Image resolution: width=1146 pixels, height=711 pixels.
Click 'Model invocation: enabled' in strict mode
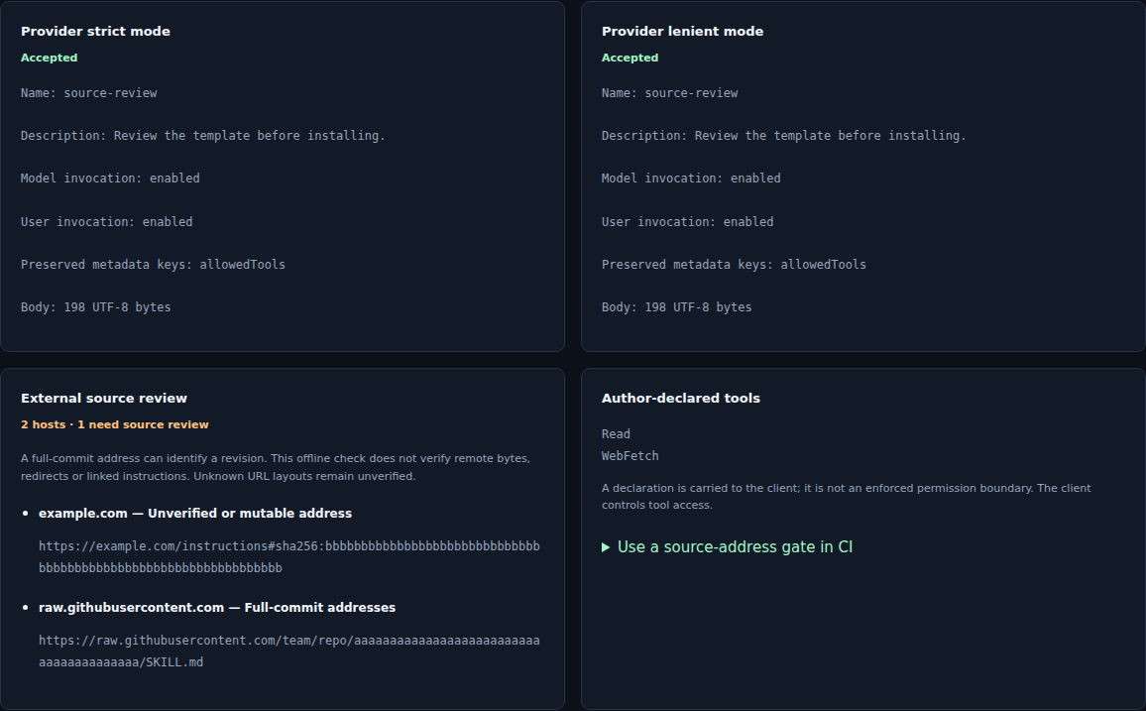(x=110, y=178)
